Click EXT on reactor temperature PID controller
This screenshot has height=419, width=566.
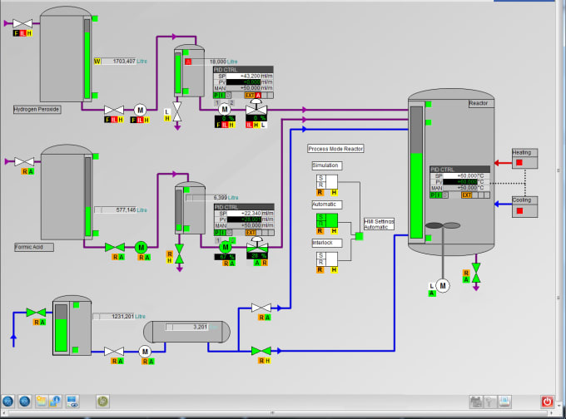pyautogui.click(x=466, y=195)
